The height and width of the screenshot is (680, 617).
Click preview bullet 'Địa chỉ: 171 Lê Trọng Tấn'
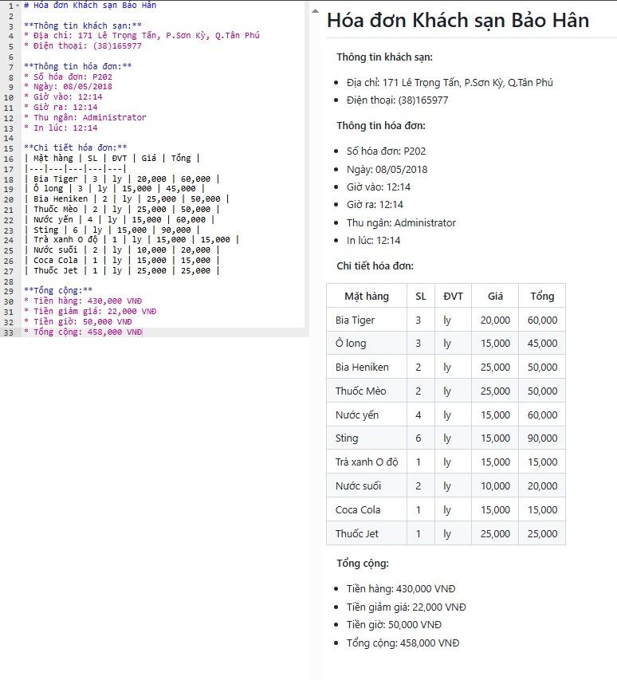pos(450,83)
